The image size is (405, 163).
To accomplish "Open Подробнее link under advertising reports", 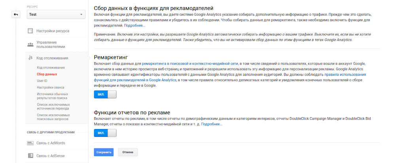I will point(212,124).
